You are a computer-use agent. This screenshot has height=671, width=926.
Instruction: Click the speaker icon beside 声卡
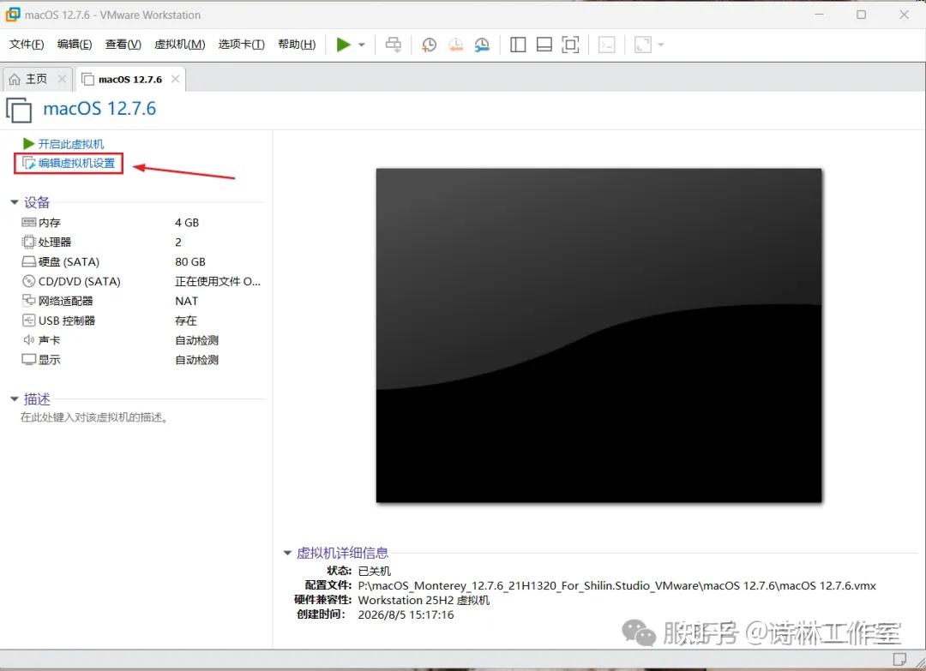[x=28, y=340]
